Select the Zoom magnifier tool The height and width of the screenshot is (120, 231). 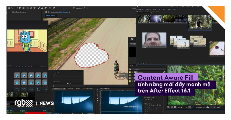(x=13, y=8)
